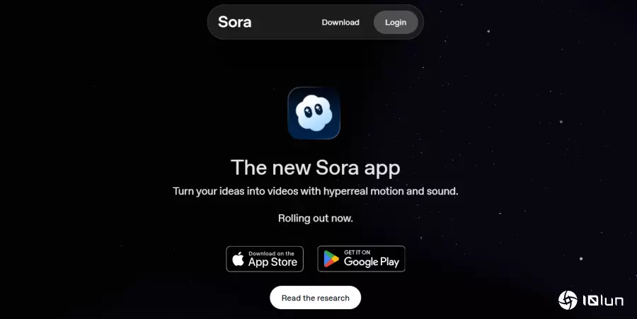Image resolution: width=637 pixels, height=319 pixels.
Task: Click the Apple logo on the App Store badge
Action: [238, 259]
